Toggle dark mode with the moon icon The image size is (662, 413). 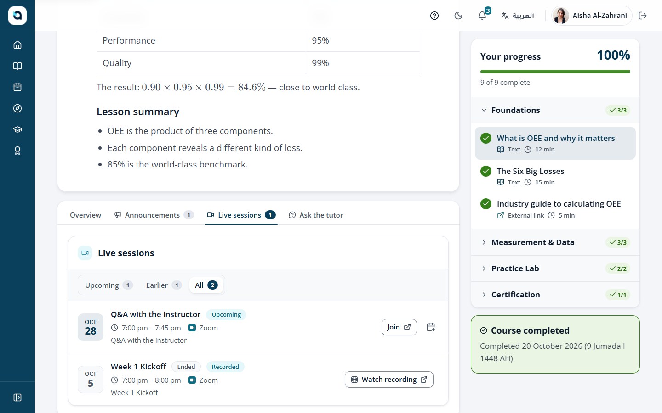tap(458, 16)
